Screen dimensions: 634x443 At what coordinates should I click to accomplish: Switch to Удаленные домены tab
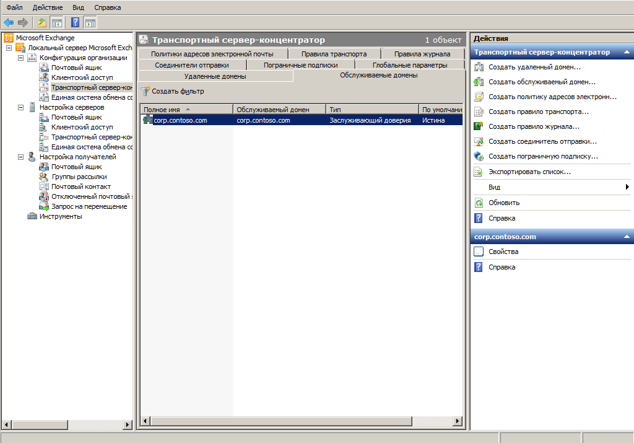coord(215,76)
